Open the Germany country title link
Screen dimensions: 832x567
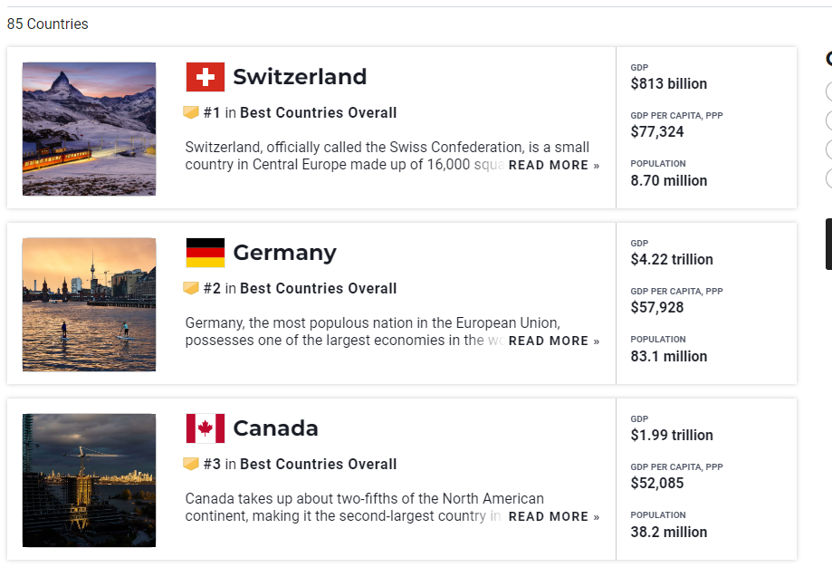point(284,253)
